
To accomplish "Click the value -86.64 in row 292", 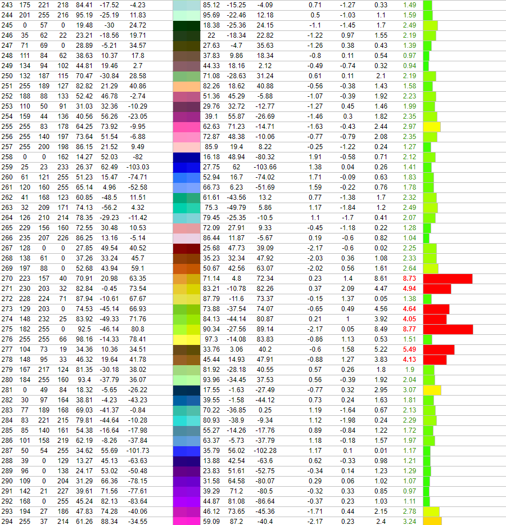I will pyautogui.click(x=265, y=501).
